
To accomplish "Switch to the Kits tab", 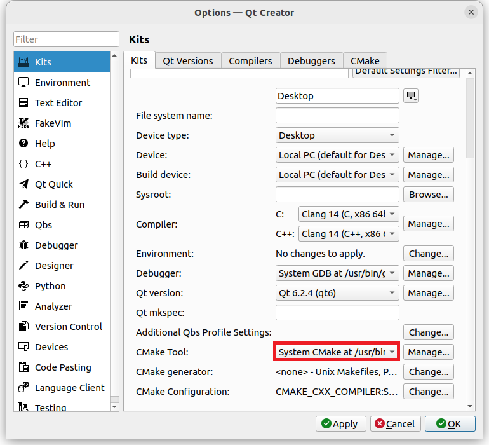I will tap(139, 60).
